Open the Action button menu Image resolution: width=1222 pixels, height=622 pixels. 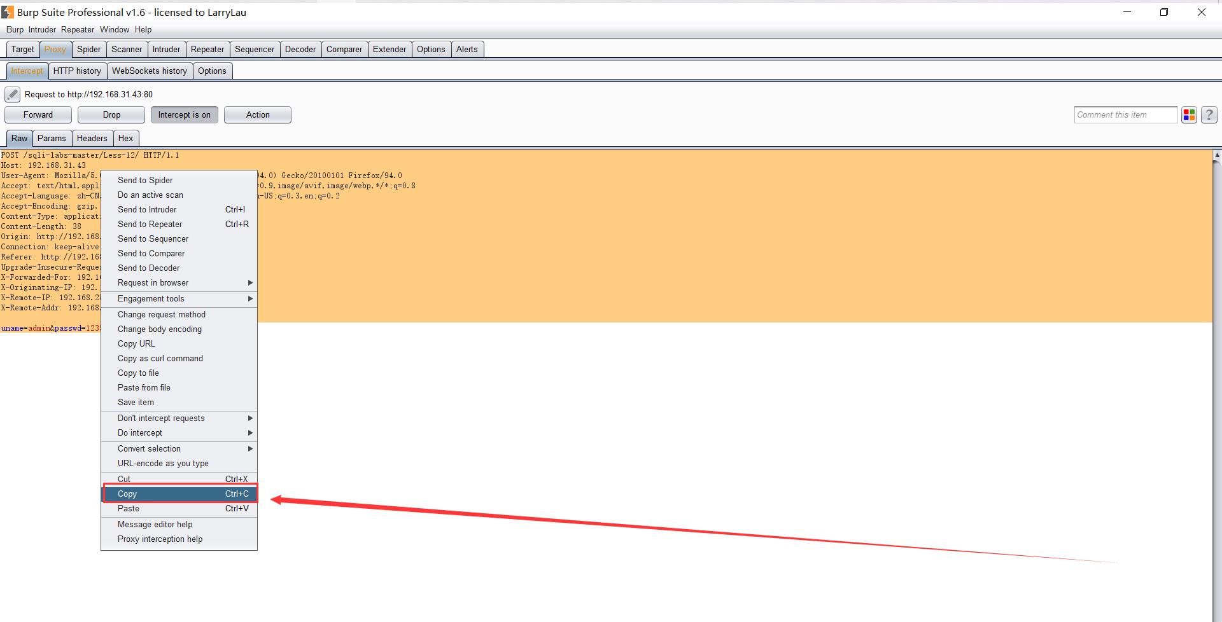[258, 115]
